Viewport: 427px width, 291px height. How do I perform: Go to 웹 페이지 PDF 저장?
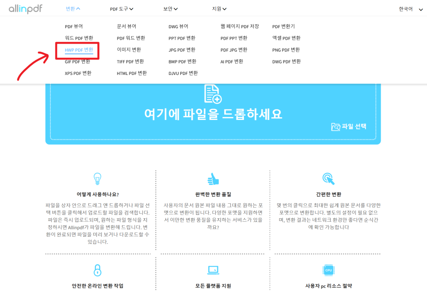tap(240, 26)
